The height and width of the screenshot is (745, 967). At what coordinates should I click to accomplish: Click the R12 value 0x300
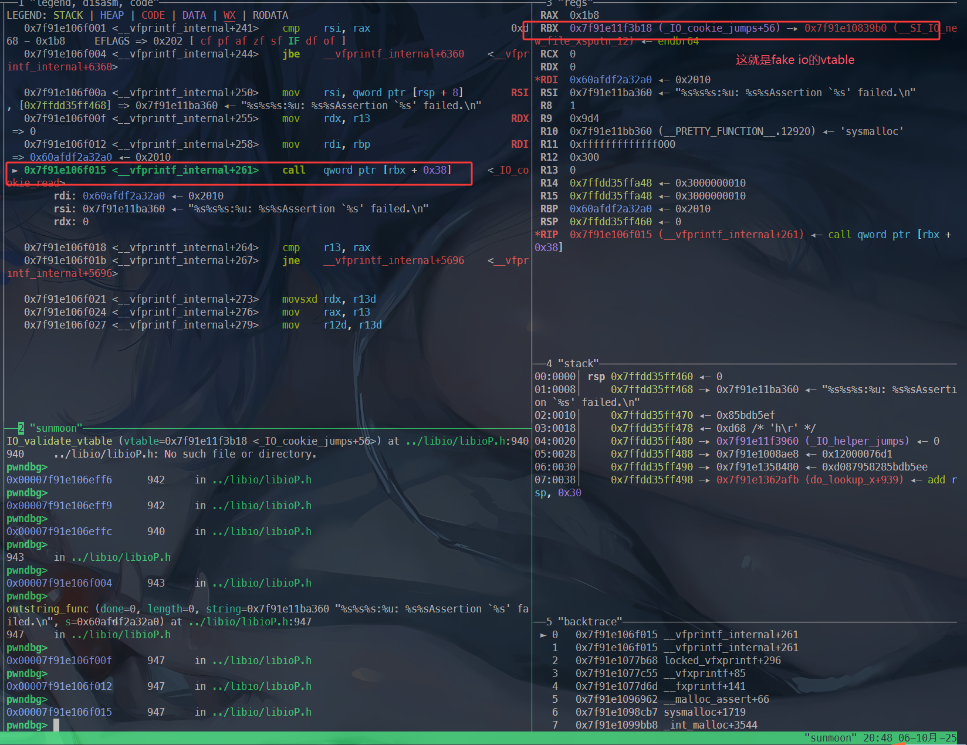584,157
